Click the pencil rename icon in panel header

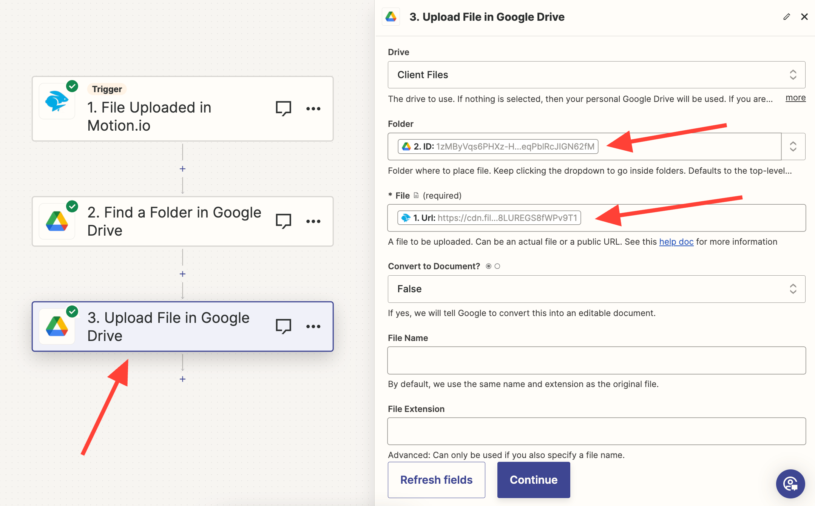(x=787, y=17)
